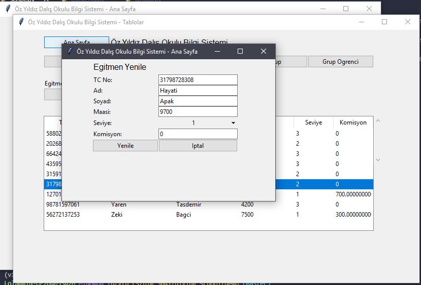Edit the Ad field containing Hayati
This screenshot has width=421, height=285.
pos(198,91)
